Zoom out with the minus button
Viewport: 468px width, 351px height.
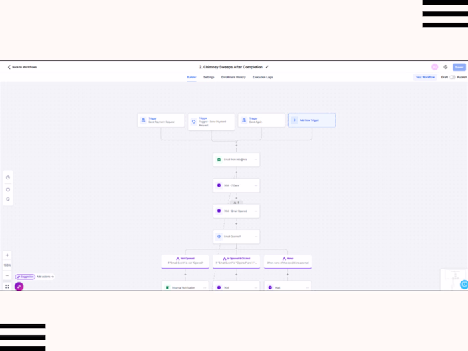[x=7, y=275]
